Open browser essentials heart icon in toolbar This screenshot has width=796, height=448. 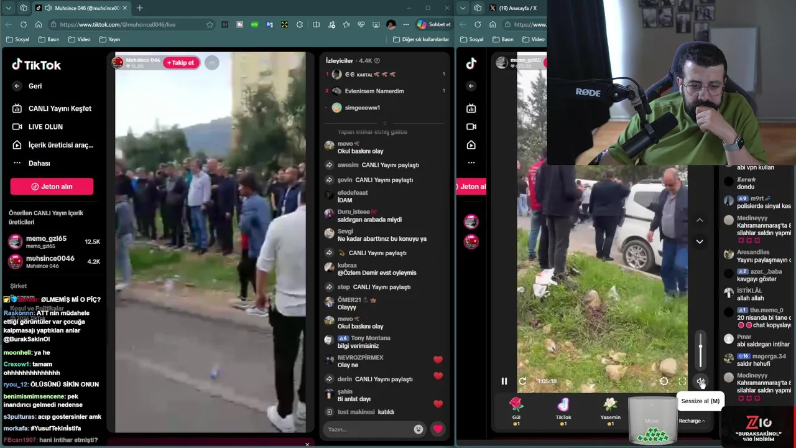click(x=361, y=24)
